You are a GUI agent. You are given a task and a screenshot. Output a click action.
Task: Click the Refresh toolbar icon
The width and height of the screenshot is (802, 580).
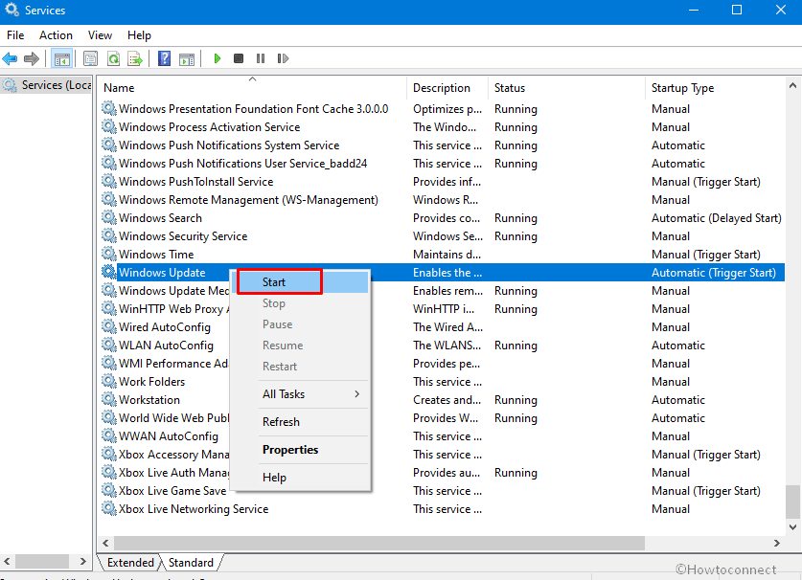click(x=113, y=58)
